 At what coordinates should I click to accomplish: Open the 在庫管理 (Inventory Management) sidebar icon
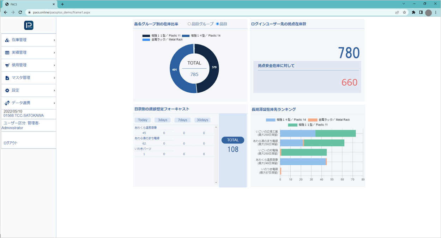pyautogui.click(x=8, y=40)
